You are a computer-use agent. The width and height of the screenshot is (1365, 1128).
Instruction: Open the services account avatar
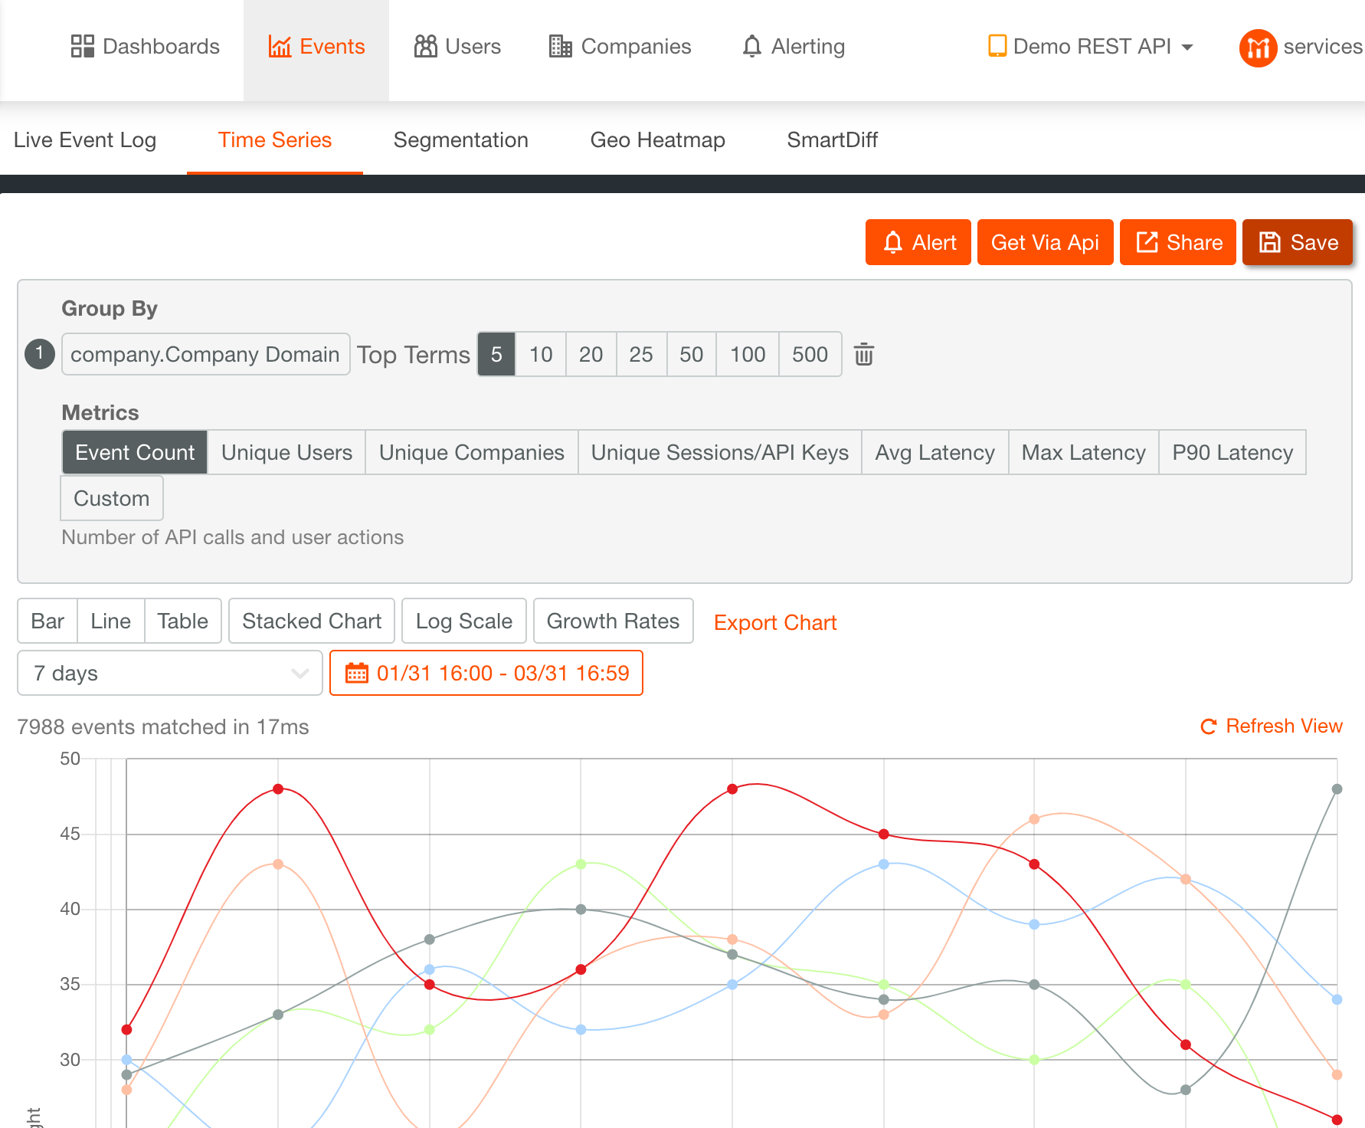[x=1257, y=47]
